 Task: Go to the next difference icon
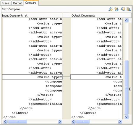click(x=111, y=9)
